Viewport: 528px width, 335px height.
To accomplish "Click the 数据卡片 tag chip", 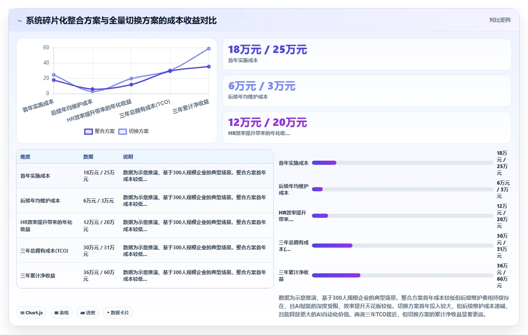I will (118, 313).
